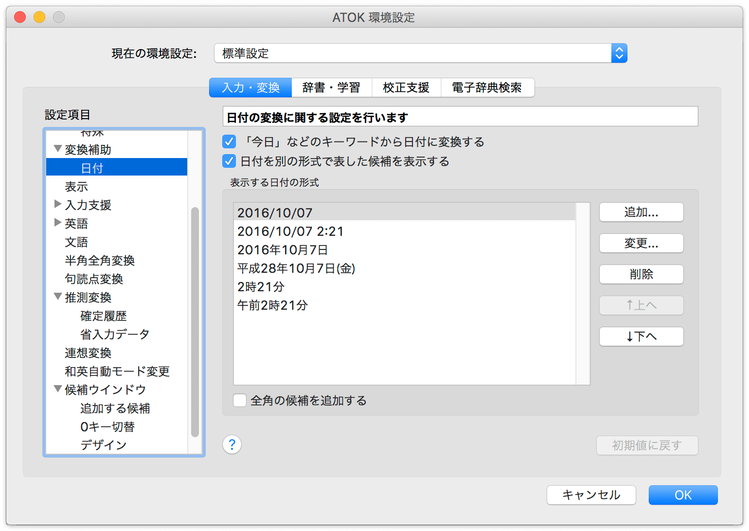Select the 平成28年10月7日(金) format row
The image size is (749, 531).
[405, 268]
